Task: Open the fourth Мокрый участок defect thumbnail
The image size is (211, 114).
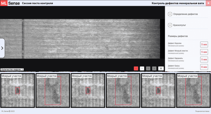Action: click(123, 90)
